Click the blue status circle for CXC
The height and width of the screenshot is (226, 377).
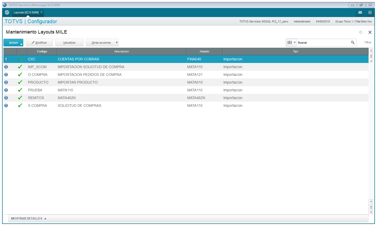click(6, 59)
